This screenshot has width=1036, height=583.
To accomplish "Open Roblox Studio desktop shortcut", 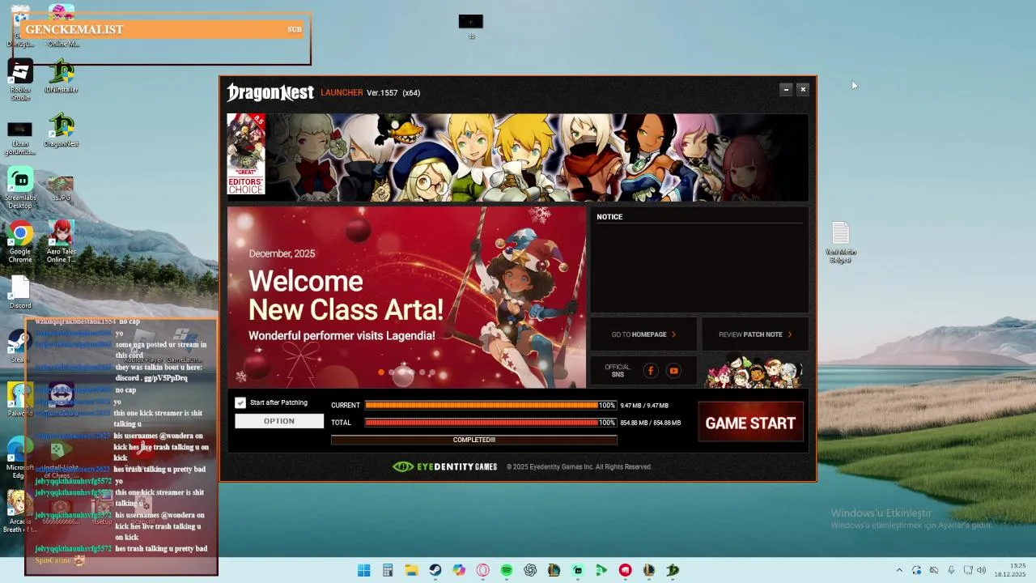I will tap(20, 80).
